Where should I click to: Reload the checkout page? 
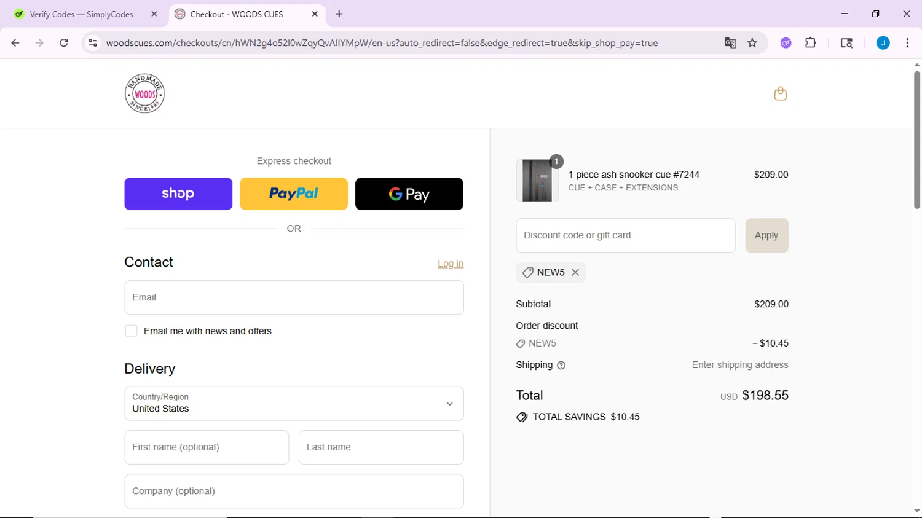pos(63,43)
